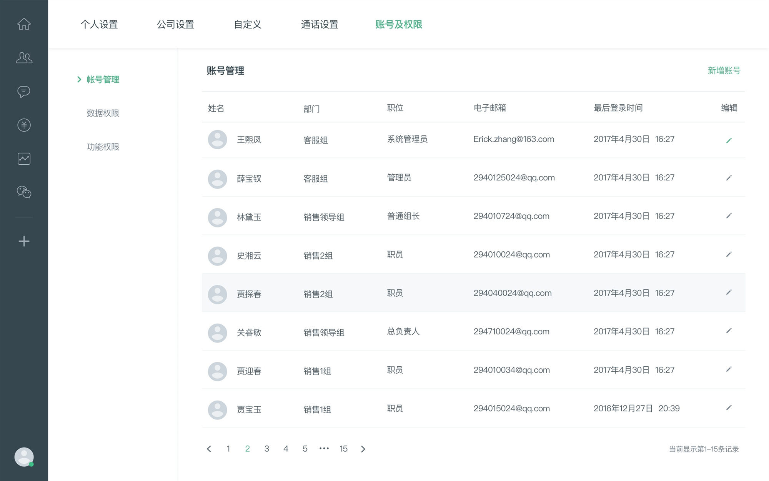This screenshot has width=769, height=481.
Task: Open 帐号管理 in left menu
Action: [x=103, y=79]
